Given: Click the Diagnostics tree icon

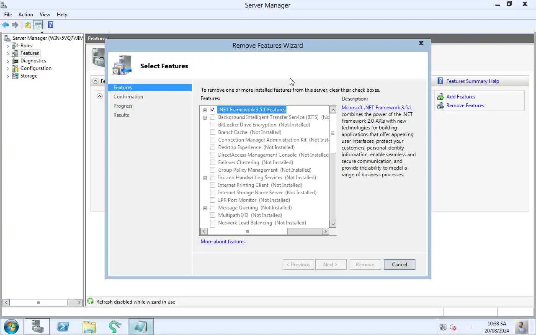Looking at the screenshot, I should tap(15, 61).
